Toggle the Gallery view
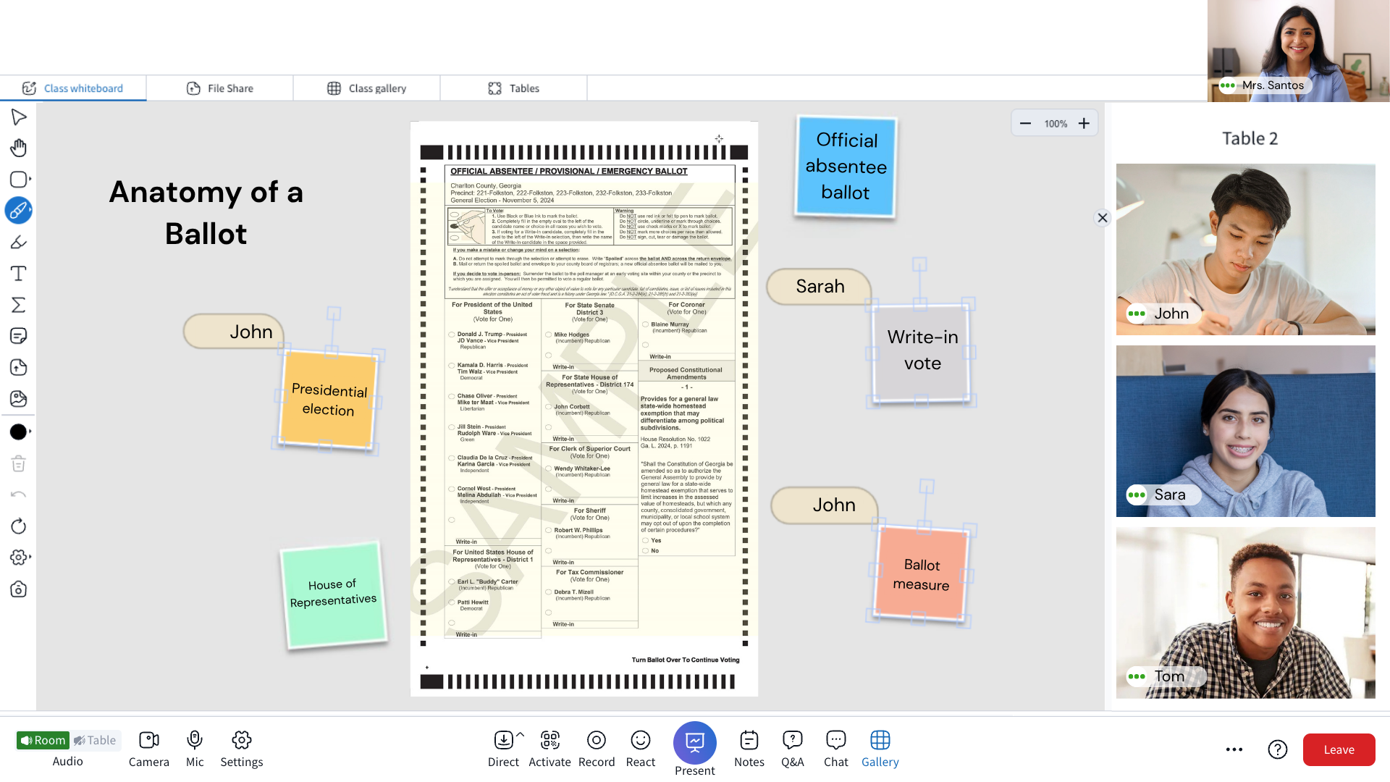 point(880,749)
